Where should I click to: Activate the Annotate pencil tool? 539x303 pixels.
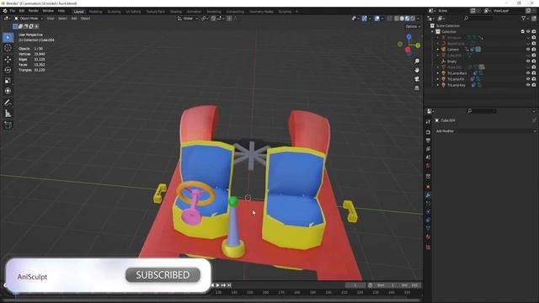8,103
